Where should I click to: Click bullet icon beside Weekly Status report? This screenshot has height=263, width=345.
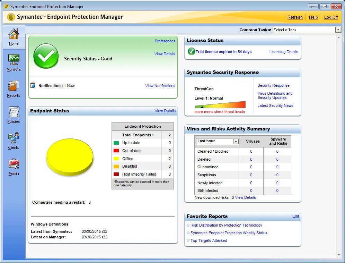click(x=188, y=233)
